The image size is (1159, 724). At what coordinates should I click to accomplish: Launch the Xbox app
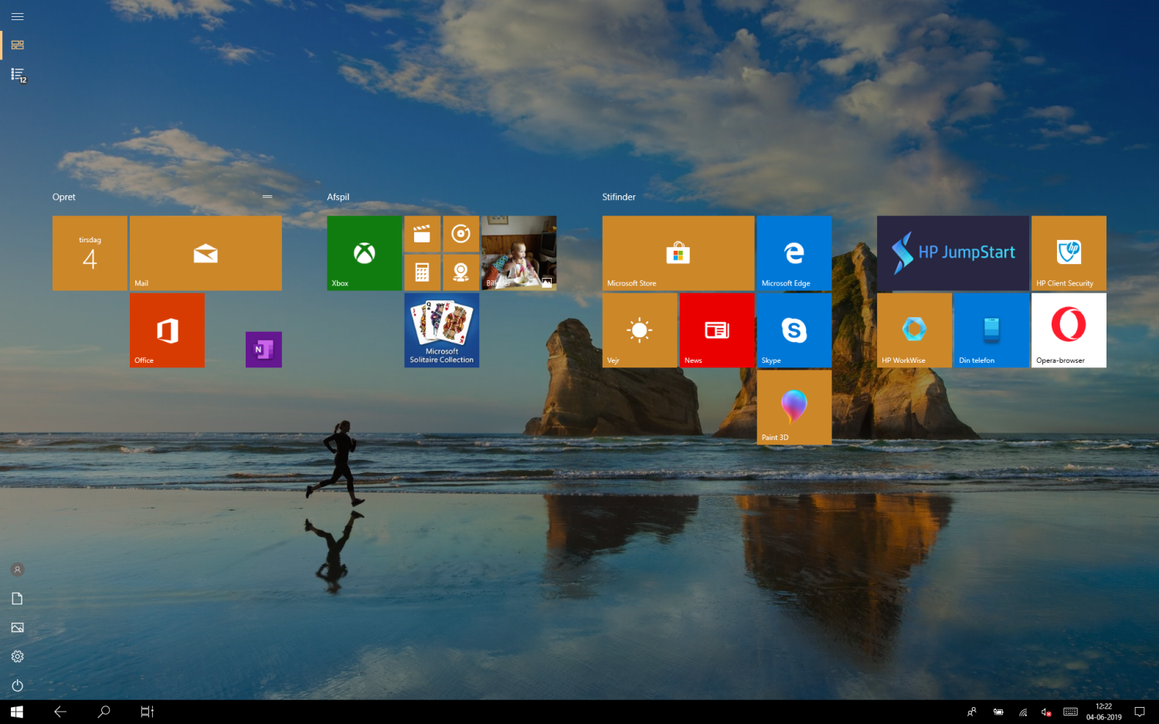click(364, 253)
